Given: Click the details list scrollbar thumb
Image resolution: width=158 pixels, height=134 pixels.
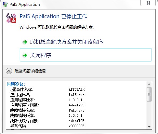Looking at the screenshot, I should (x=149, y=94).
